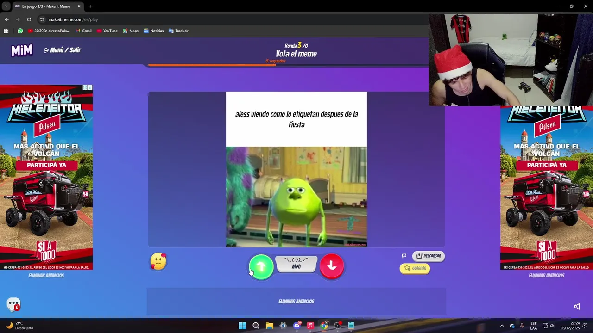View site information icon in address bar
Screen dimensions: 593x333
(42, 19)
